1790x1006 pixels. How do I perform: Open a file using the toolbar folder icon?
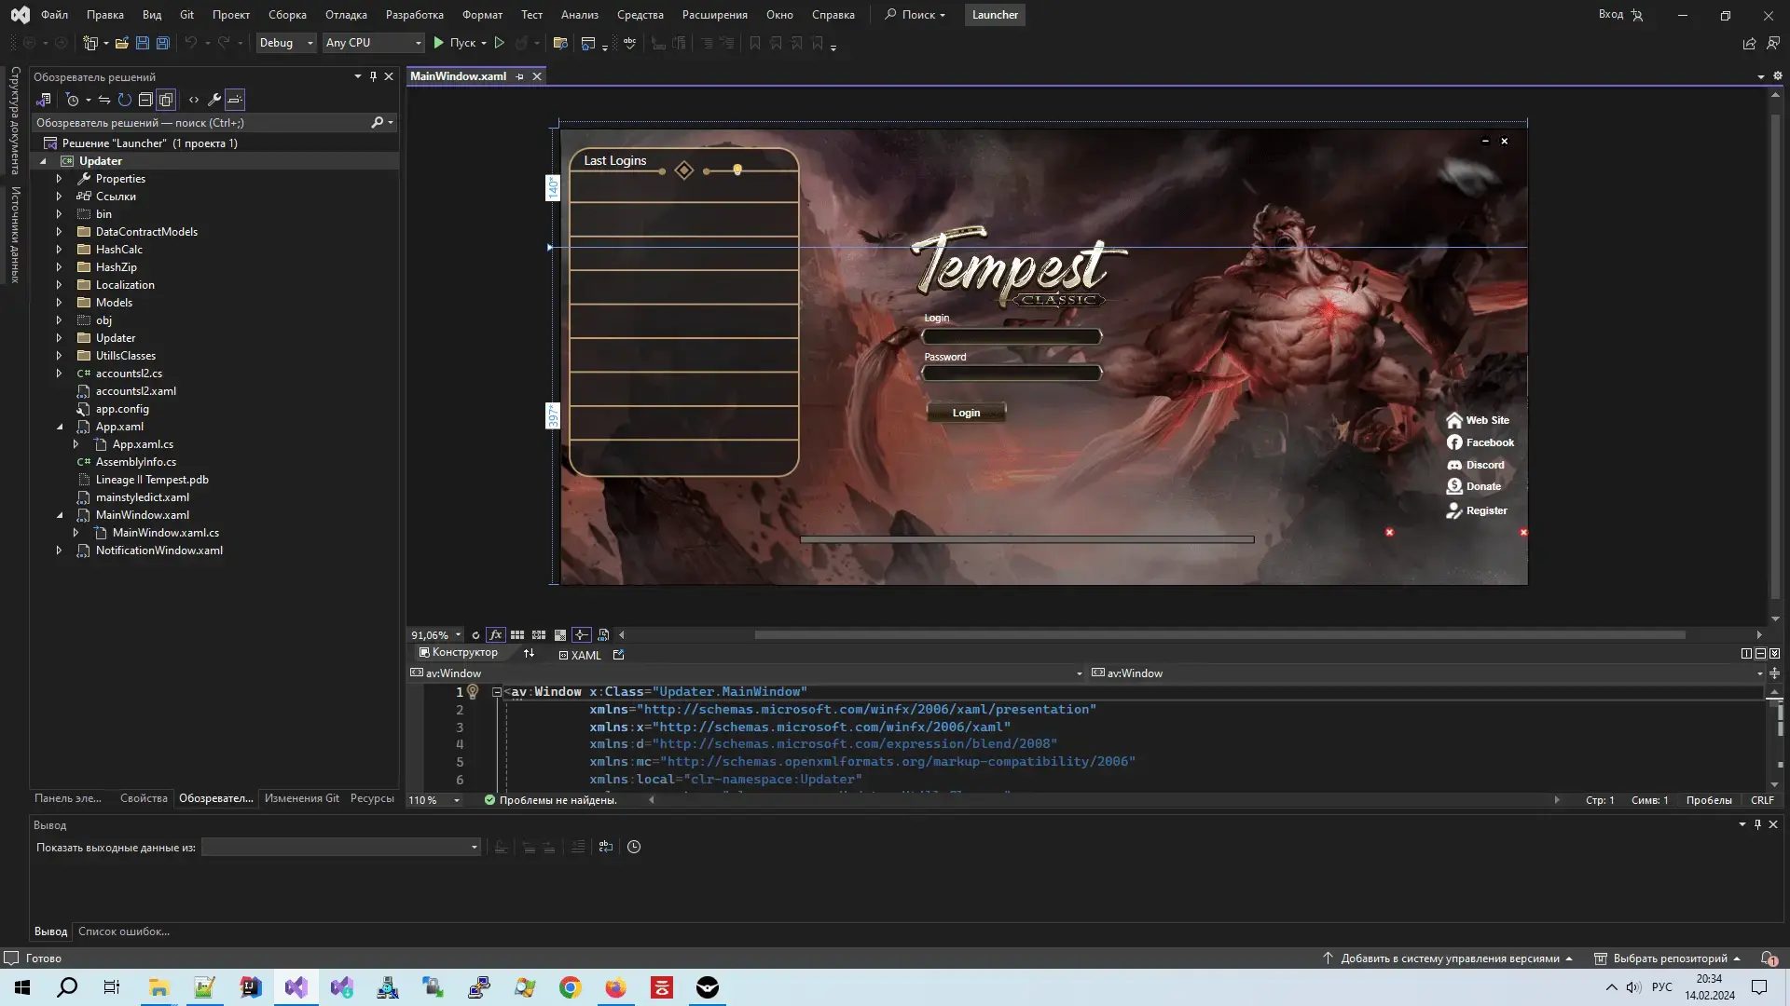click(x=121, y=43)
